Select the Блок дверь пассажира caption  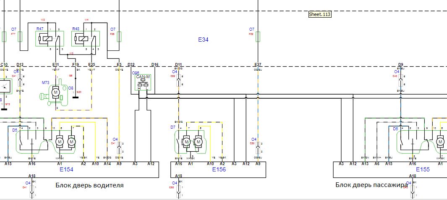coord(372,185)
